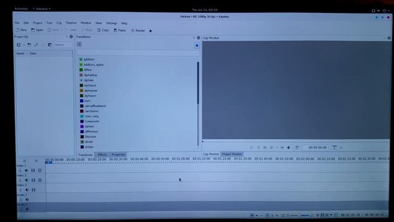Select the addition transition
This screenshot has height=222, width=394.
[x=87, y=59]
